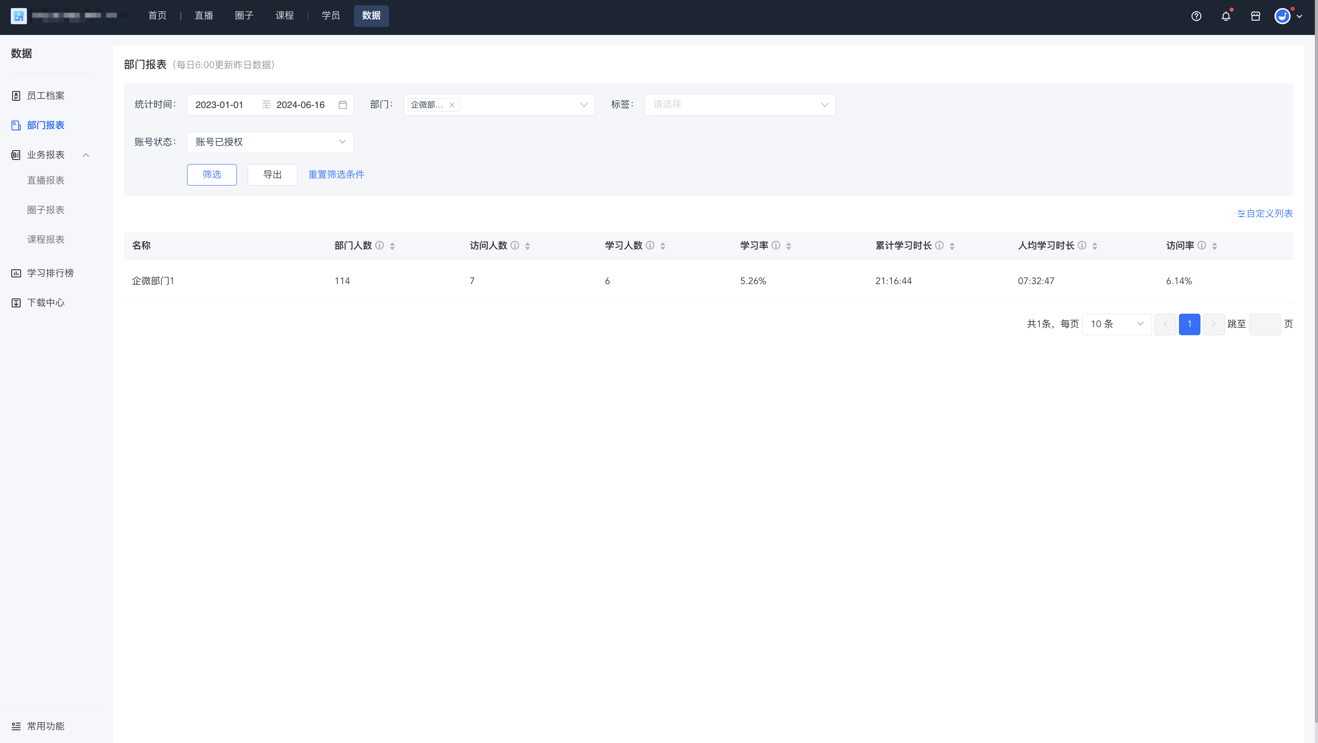Click the 筛选 filter button
Image resolution: width=1318 pixels, height=743 pixels.
(x=212, y=175)
